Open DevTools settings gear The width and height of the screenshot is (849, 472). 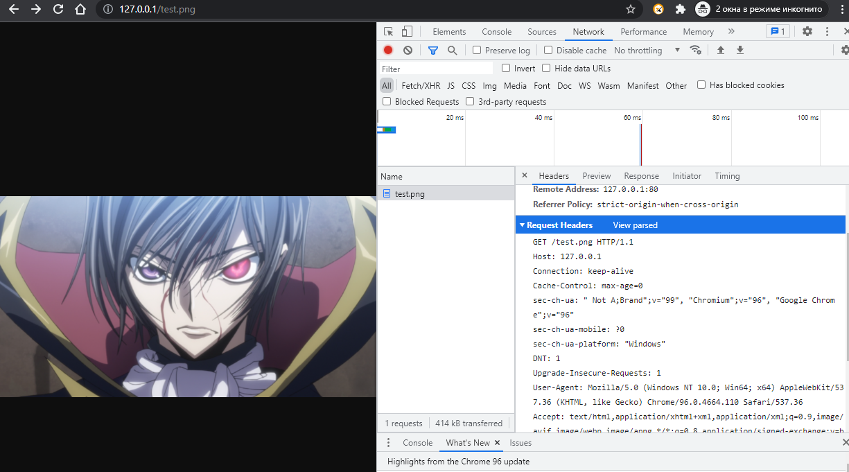pos(807,32)
